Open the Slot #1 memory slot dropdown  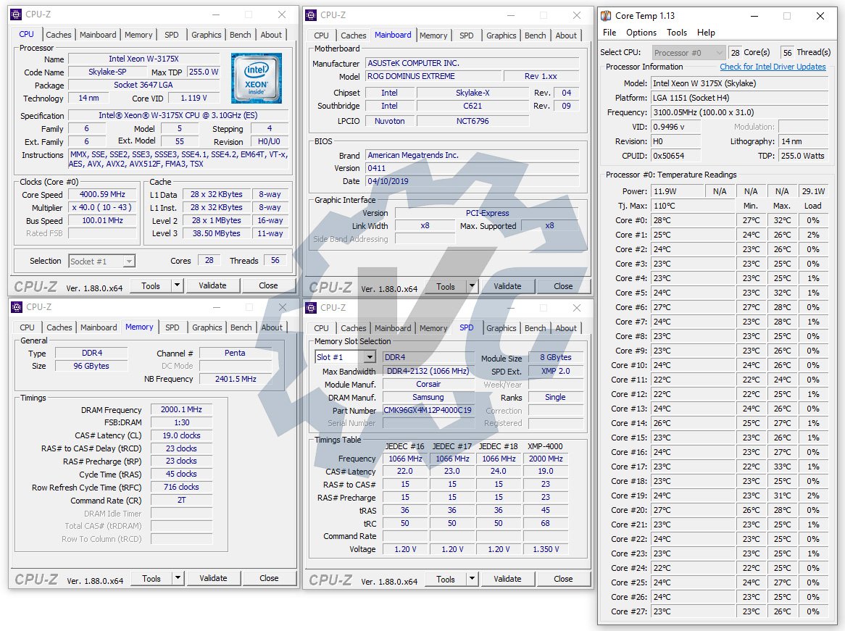[x=369, y=357]
